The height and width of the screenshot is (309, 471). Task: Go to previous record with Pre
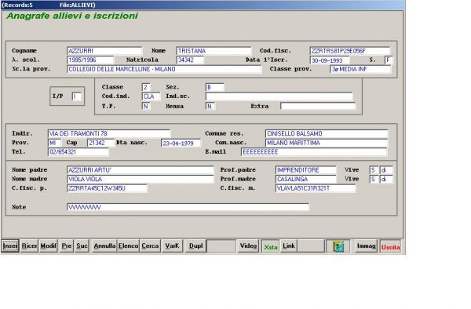[x=67, y=246]
